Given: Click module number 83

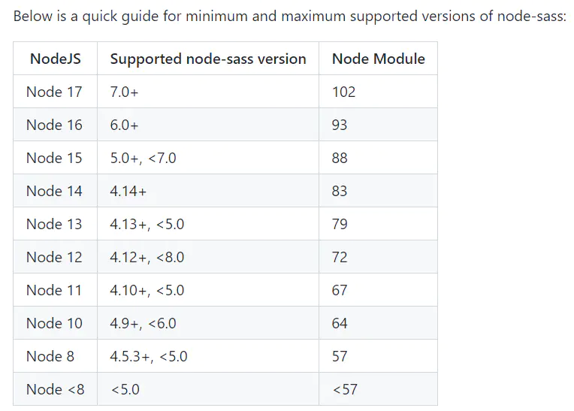Looking at the screenshot, I should (340, 191).
